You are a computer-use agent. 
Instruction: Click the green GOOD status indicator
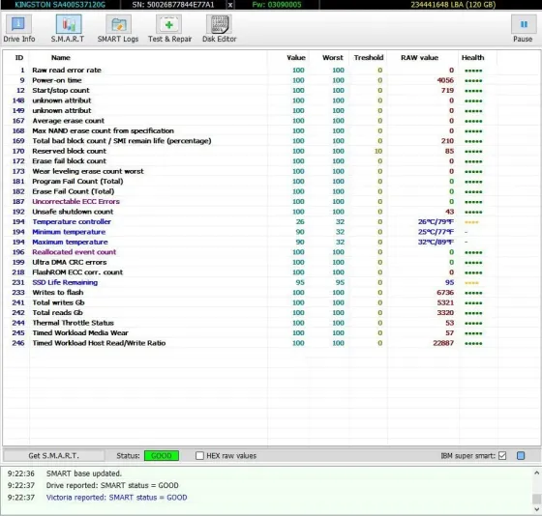162,455
